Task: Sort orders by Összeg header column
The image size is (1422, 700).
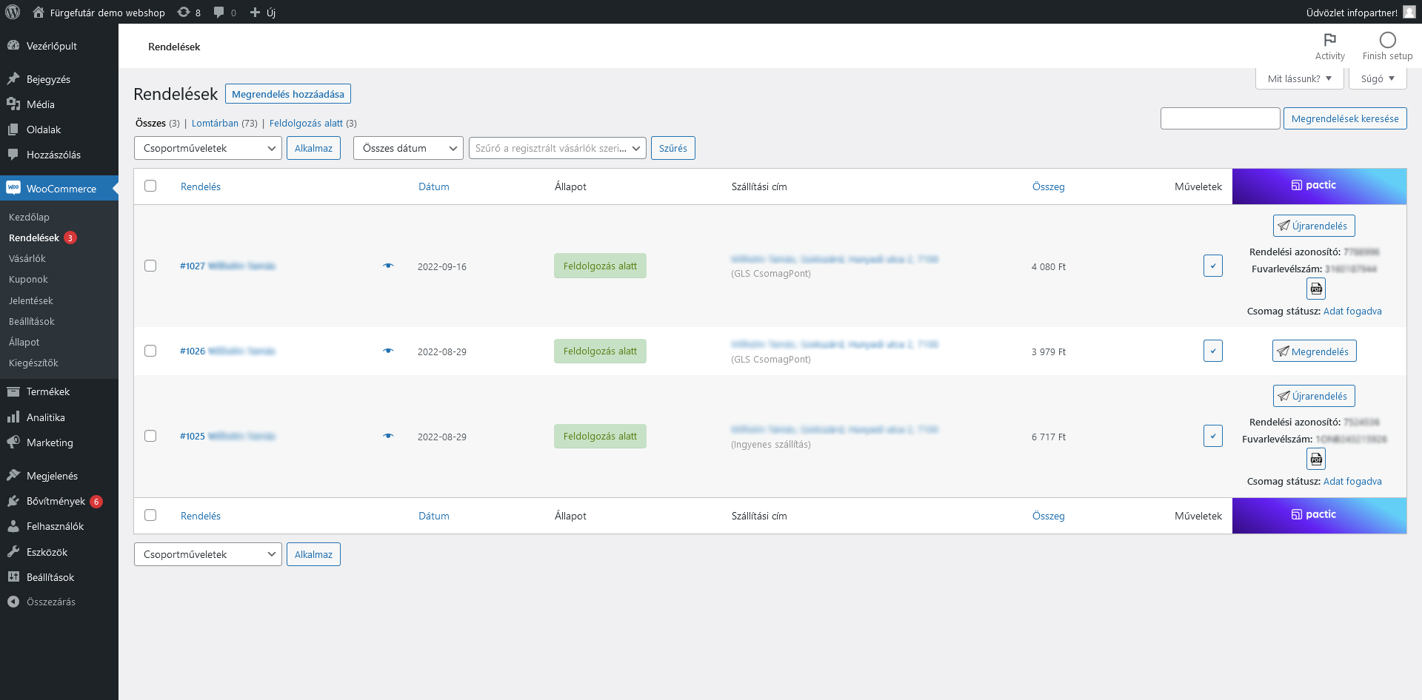Action: pyautogui.click(x=1049, y=186)
